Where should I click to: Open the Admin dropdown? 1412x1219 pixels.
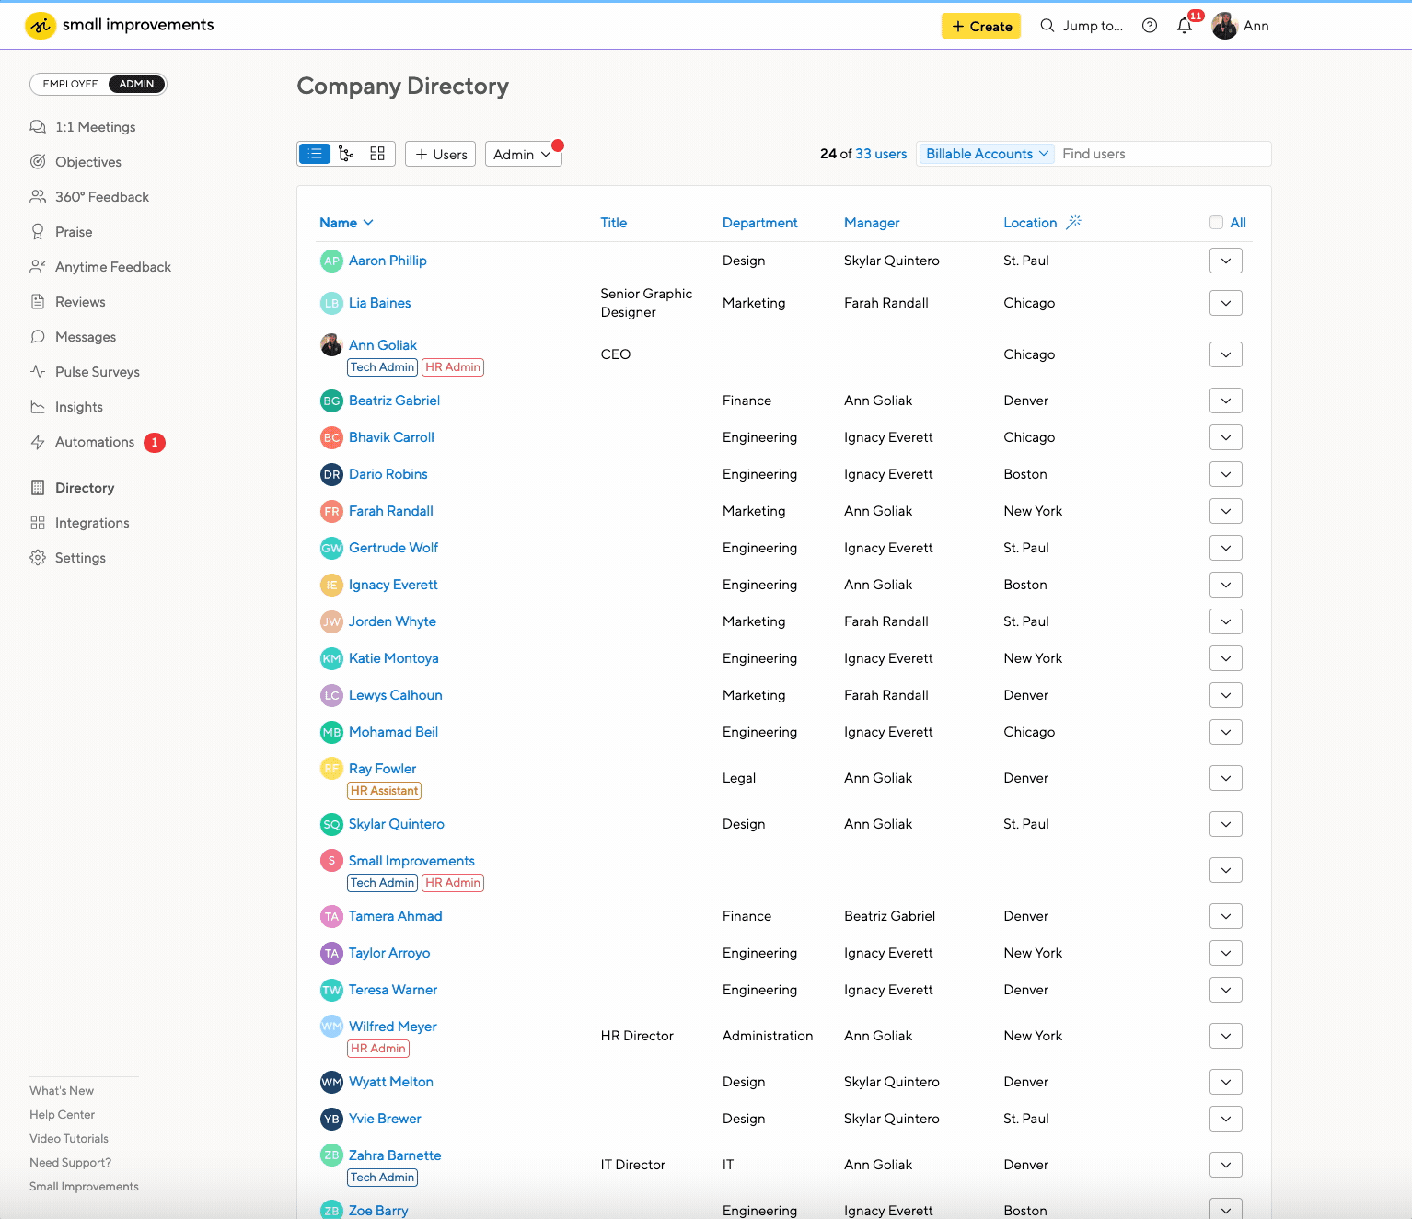coord(523,154)
